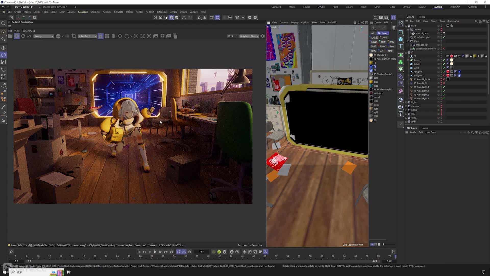Toggle RT mode in Redshift RenderView
Viewport: 490px width, 276px height.
pyautogui.click(x=30, y=36)
